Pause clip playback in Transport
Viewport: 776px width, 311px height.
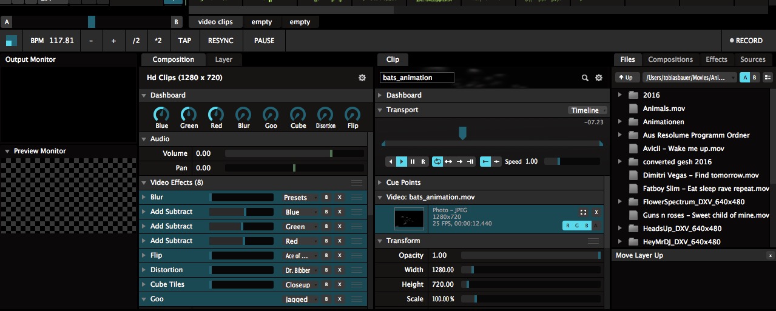(x=413, y=162)
